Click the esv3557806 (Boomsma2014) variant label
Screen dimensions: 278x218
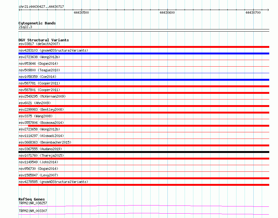[x=41, y=123]
